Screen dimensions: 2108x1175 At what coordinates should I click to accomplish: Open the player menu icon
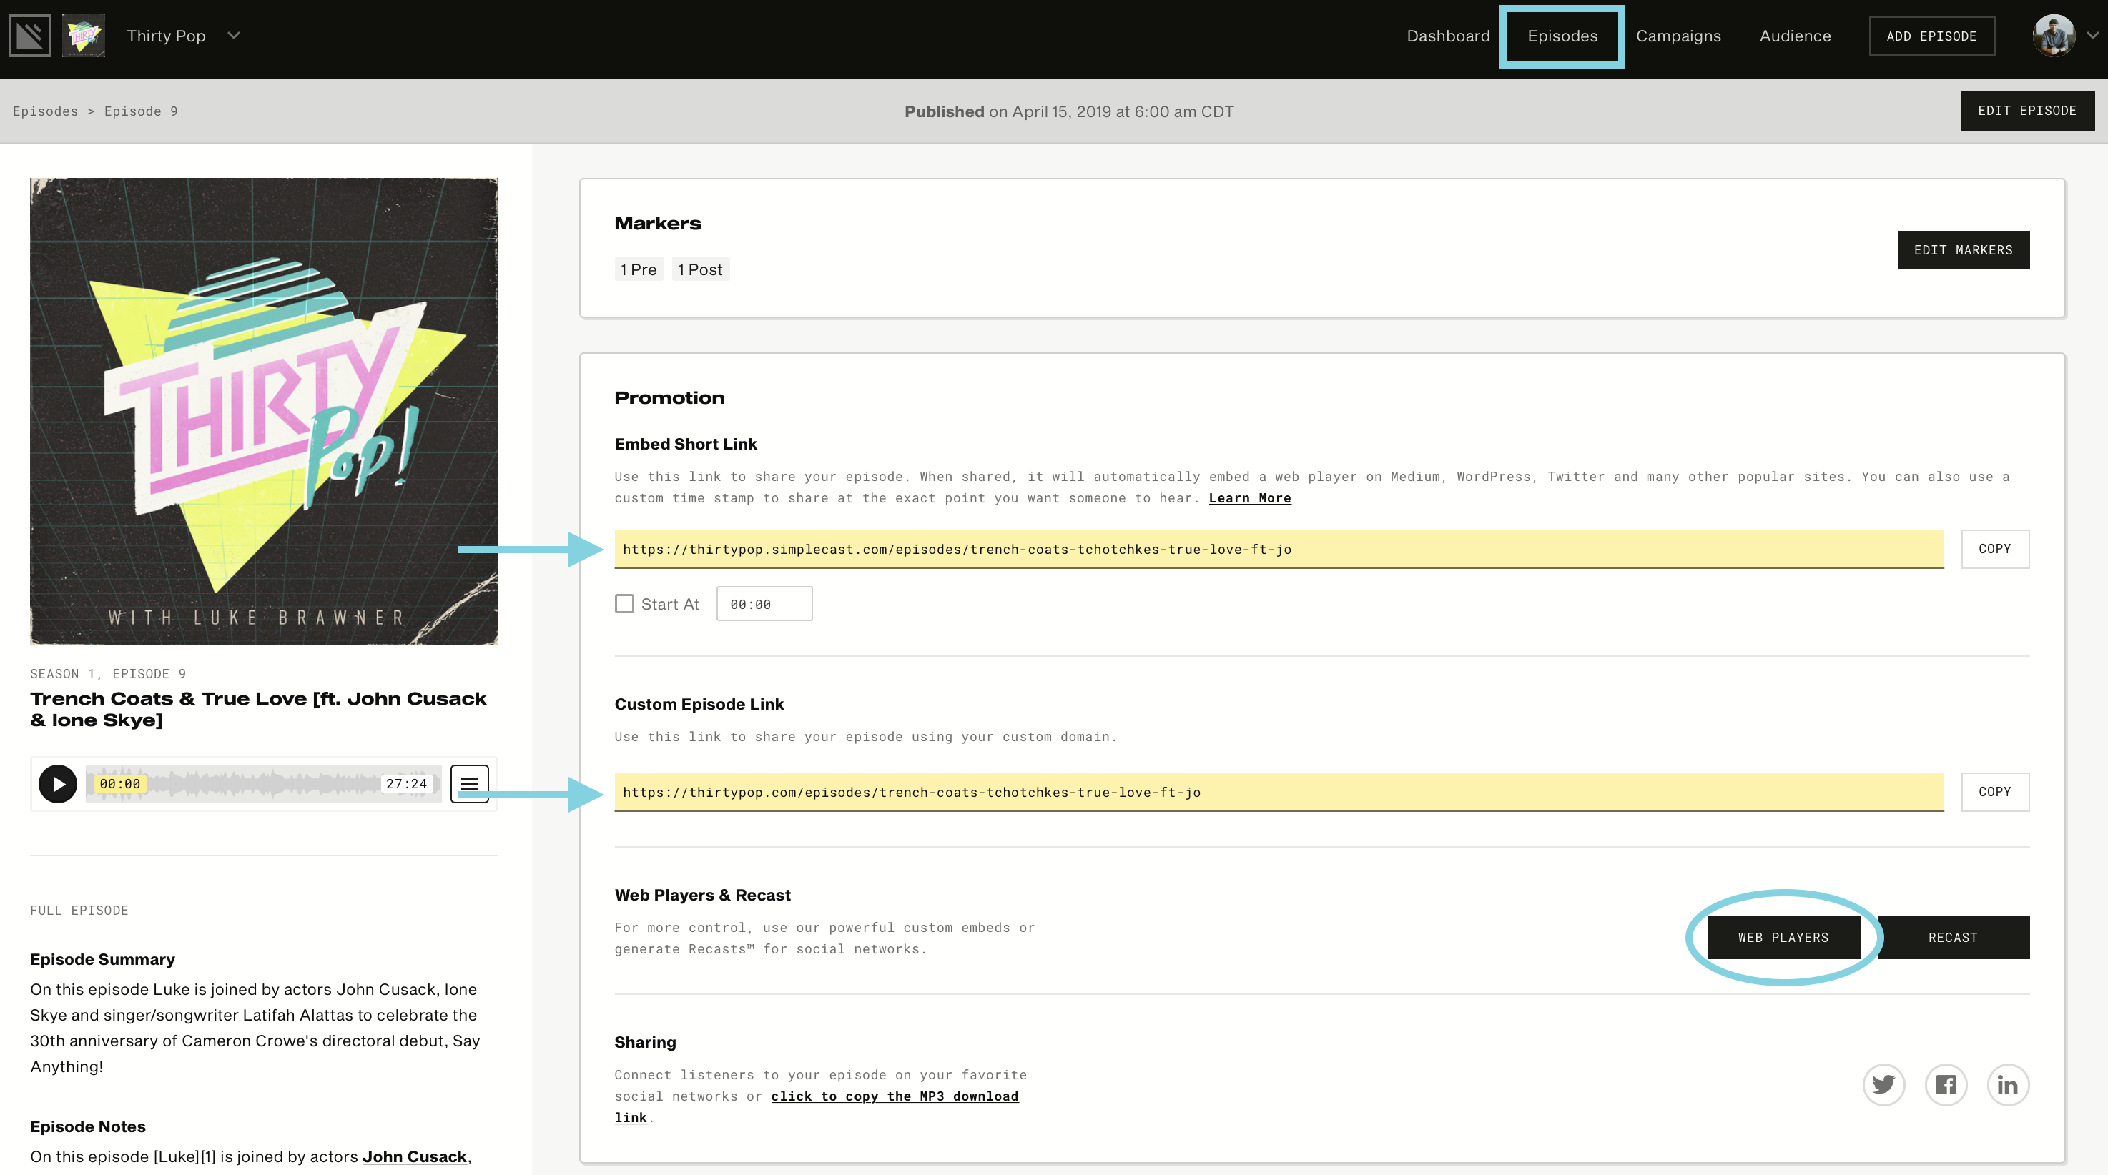coord(470,784)
